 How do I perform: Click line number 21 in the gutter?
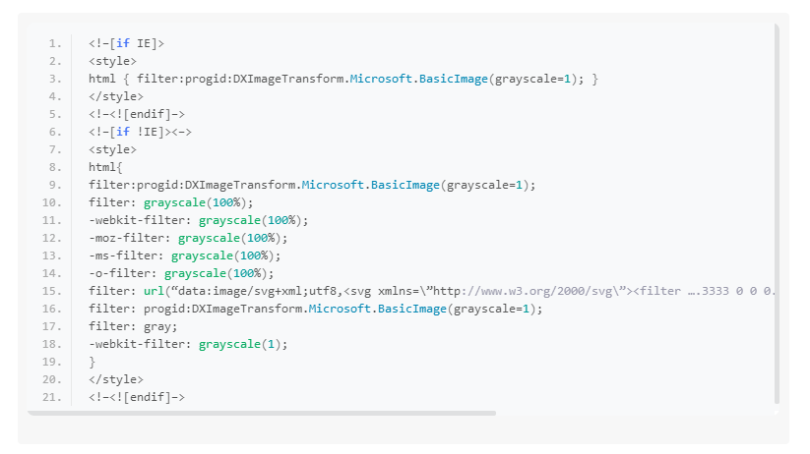(x=51, y=397)
